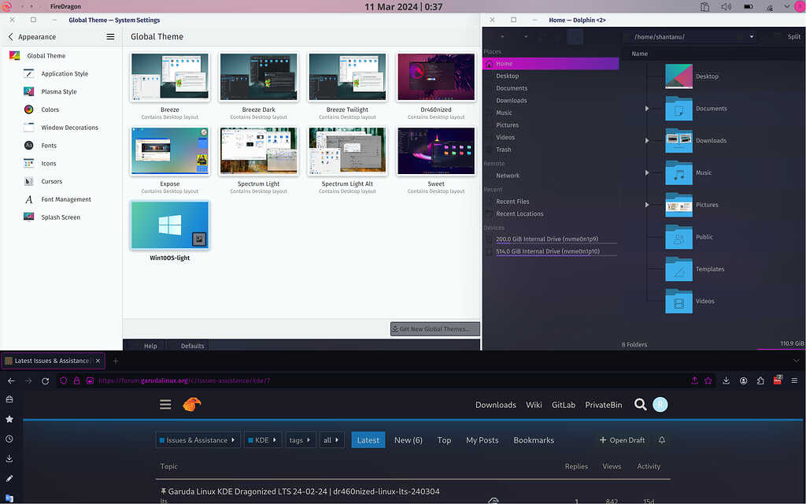Open the Issues & Assistance category dropdown

point(198,440)
